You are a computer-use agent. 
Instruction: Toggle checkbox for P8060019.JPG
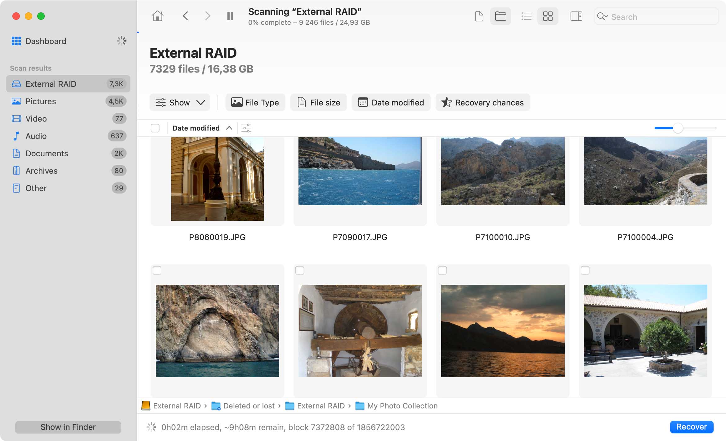(157, 270)
